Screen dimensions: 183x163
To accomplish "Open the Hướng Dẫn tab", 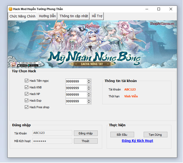I will coord(47,16).
